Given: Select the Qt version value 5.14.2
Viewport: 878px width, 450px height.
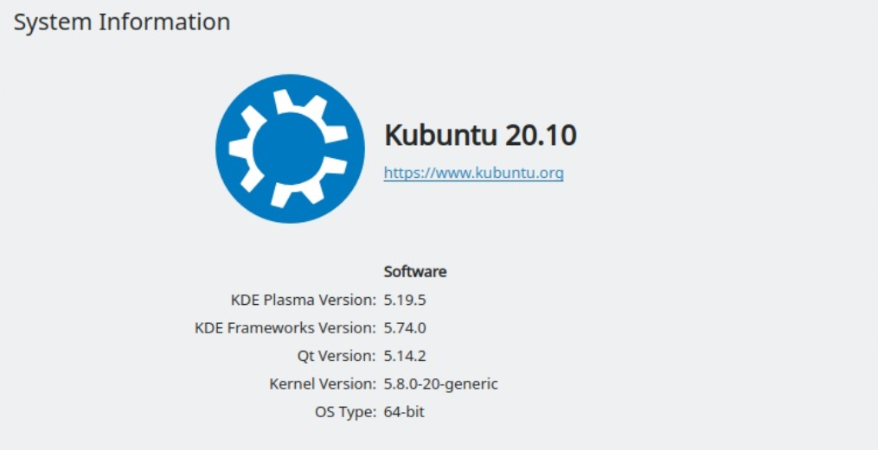Looking at the screenshot, I should pos(405,356).
